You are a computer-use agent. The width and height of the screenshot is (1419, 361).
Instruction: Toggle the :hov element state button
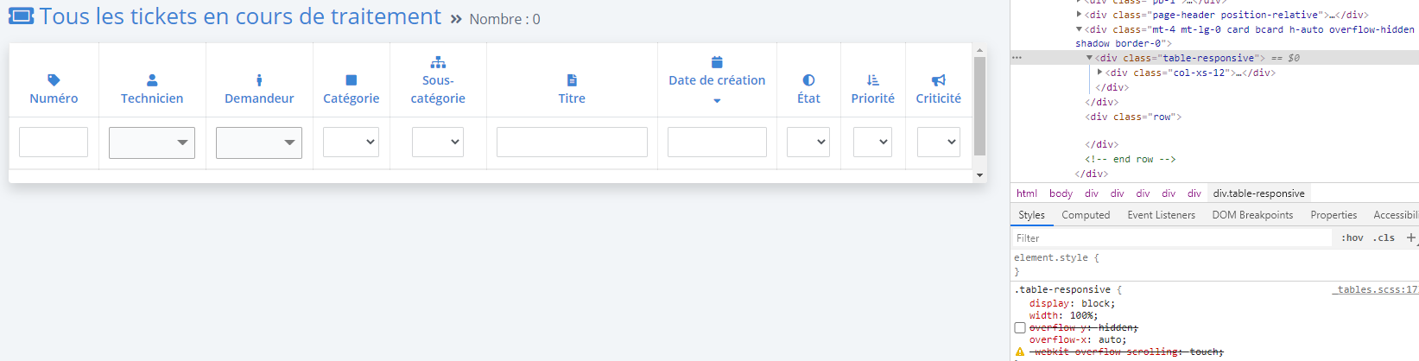pyautogui.click(x=1352, y=237)
